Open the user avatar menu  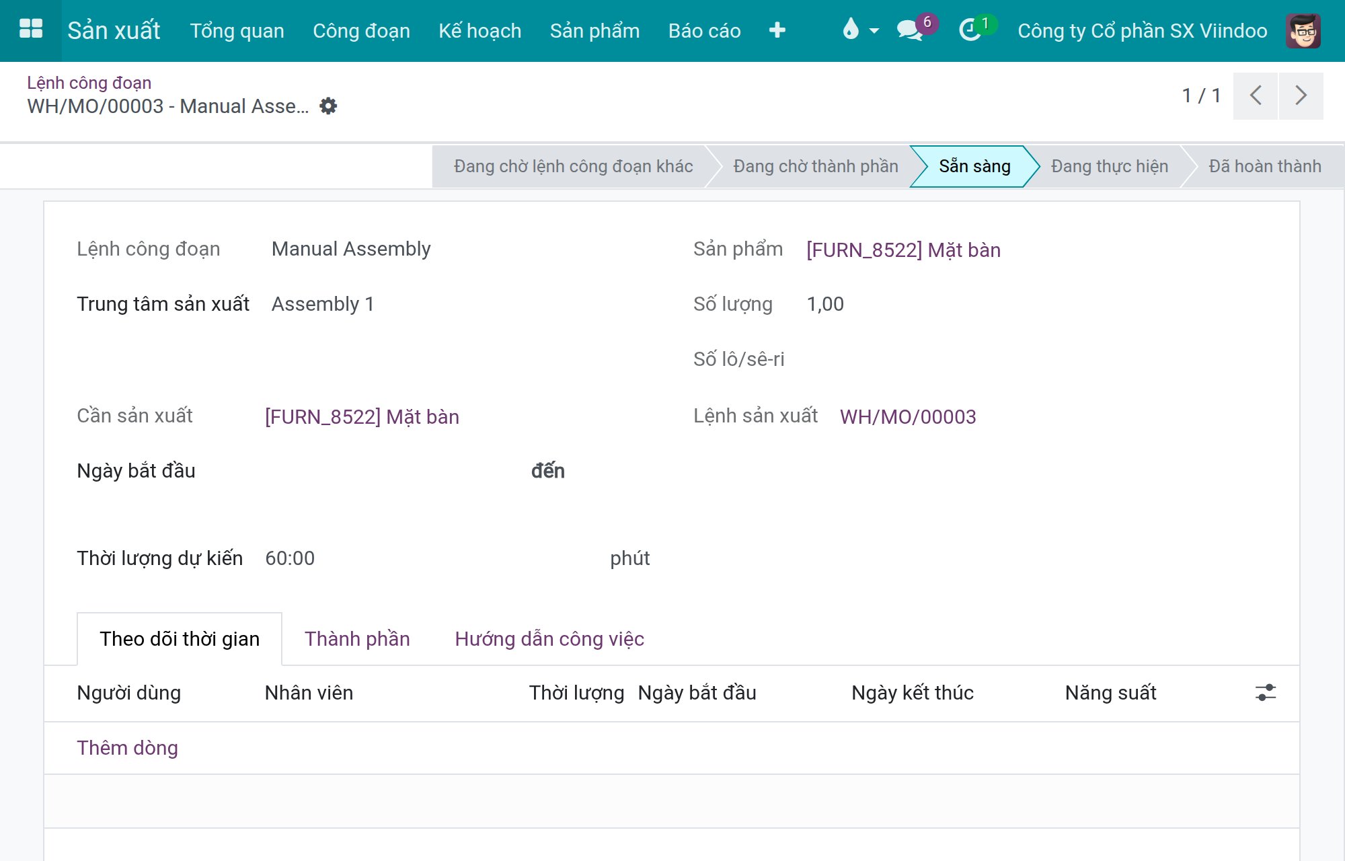[1303, 30]
